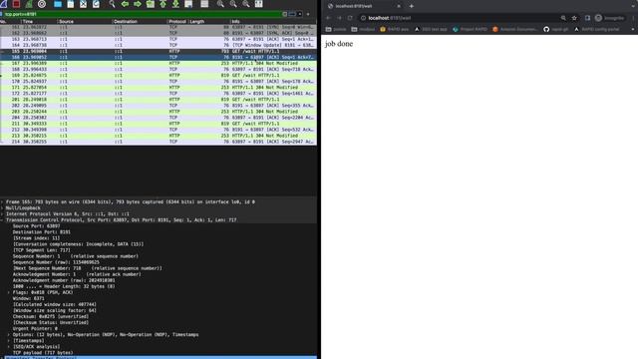Click Wireshark start capture shark fin icon

4,4
